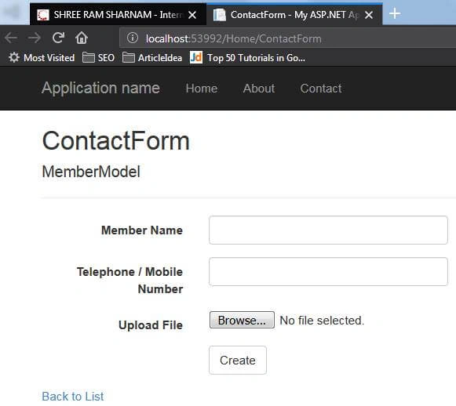Viewport: 456px width, 406px height.
Task: Click the Browse file upload button
Action: (x=242, y=320)
